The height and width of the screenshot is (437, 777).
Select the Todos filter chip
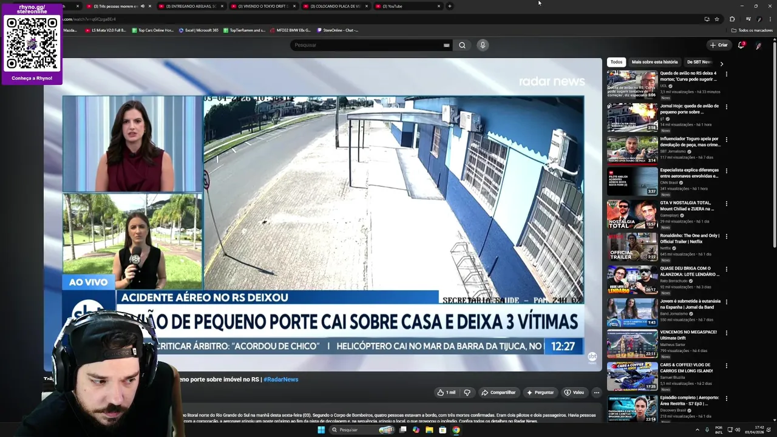[x=616, y=62]
